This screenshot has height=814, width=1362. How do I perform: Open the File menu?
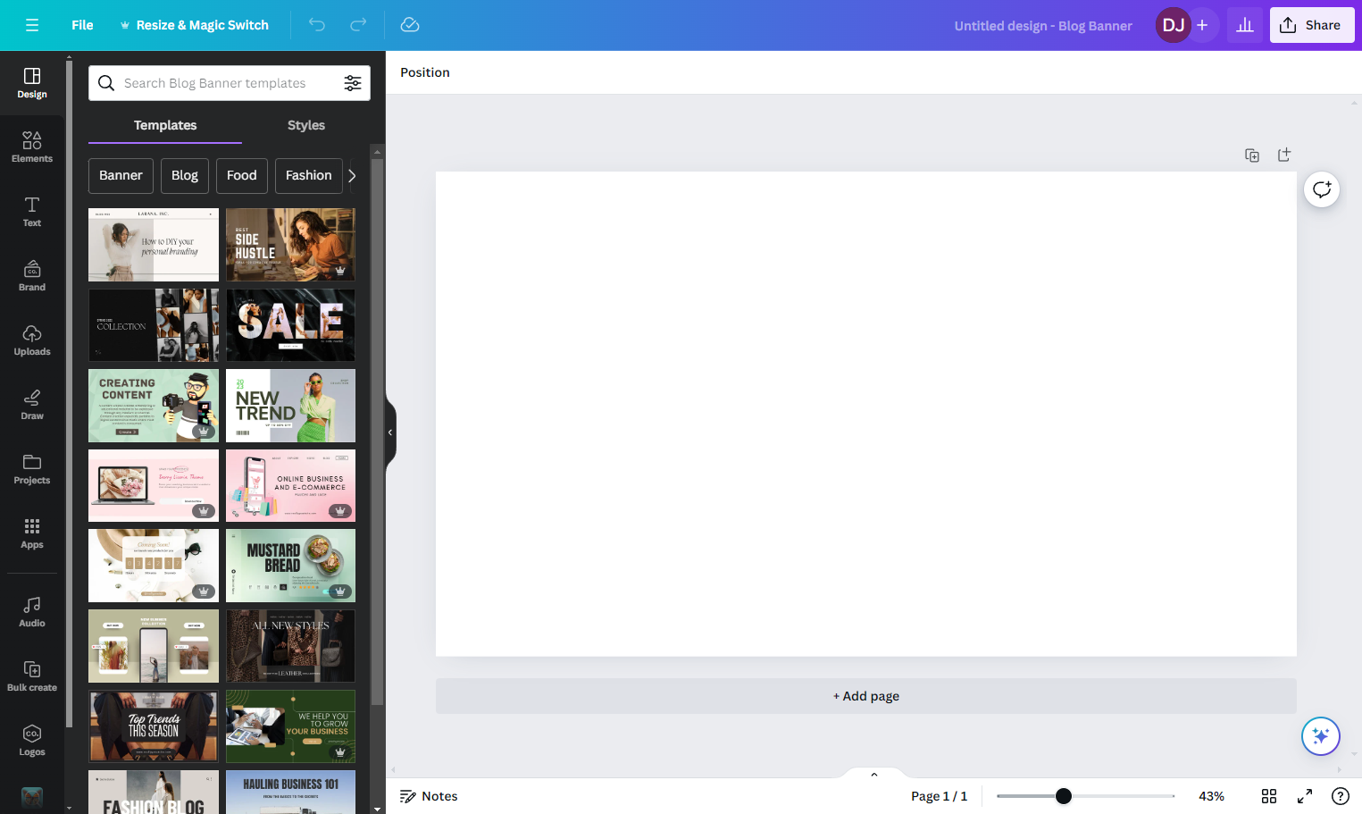pyautogui.click(x=82, y=25)
